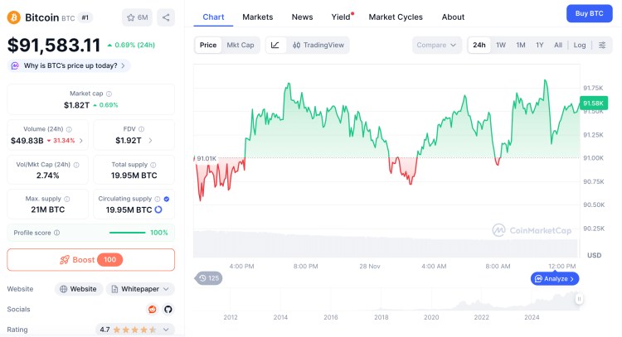Open the line chart type icon
This screenshot has width=622, height=337.
(275, 45)
